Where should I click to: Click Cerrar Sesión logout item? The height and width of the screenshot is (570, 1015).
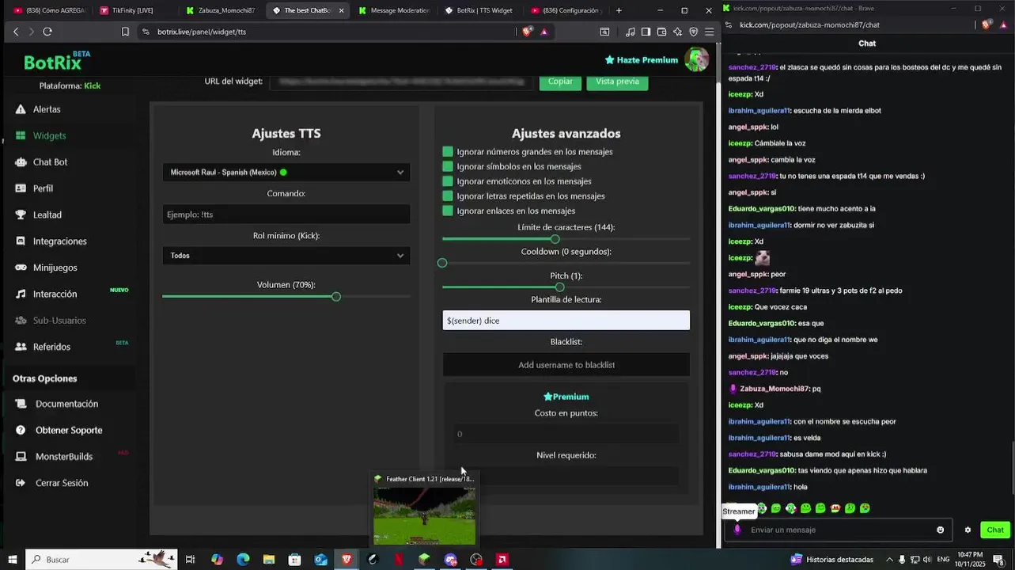coord(62,483)
